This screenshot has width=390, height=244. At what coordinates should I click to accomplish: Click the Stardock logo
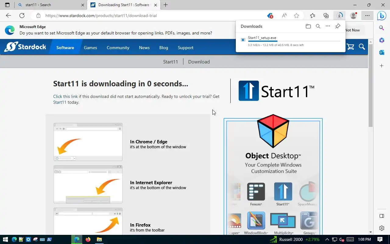coord(25,47)
